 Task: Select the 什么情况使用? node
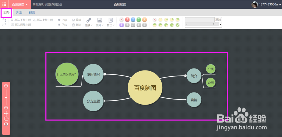tap(67, 74)
